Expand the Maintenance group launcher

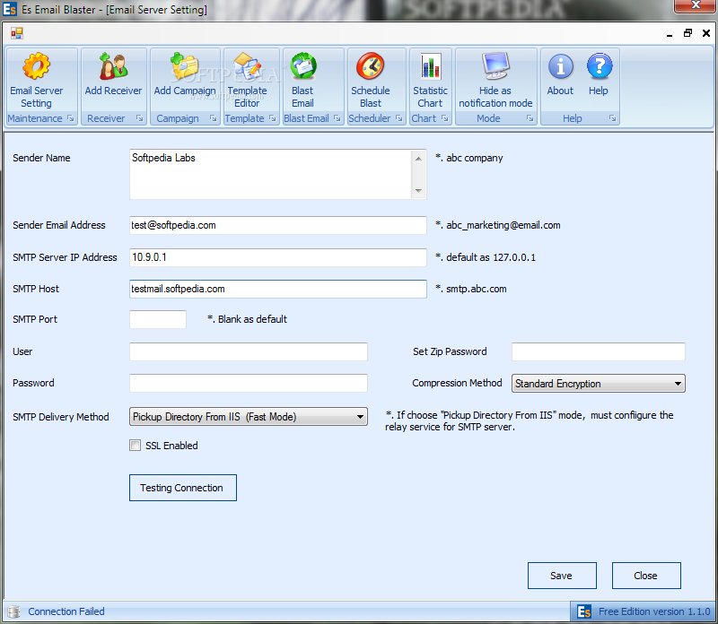(71, 118)
